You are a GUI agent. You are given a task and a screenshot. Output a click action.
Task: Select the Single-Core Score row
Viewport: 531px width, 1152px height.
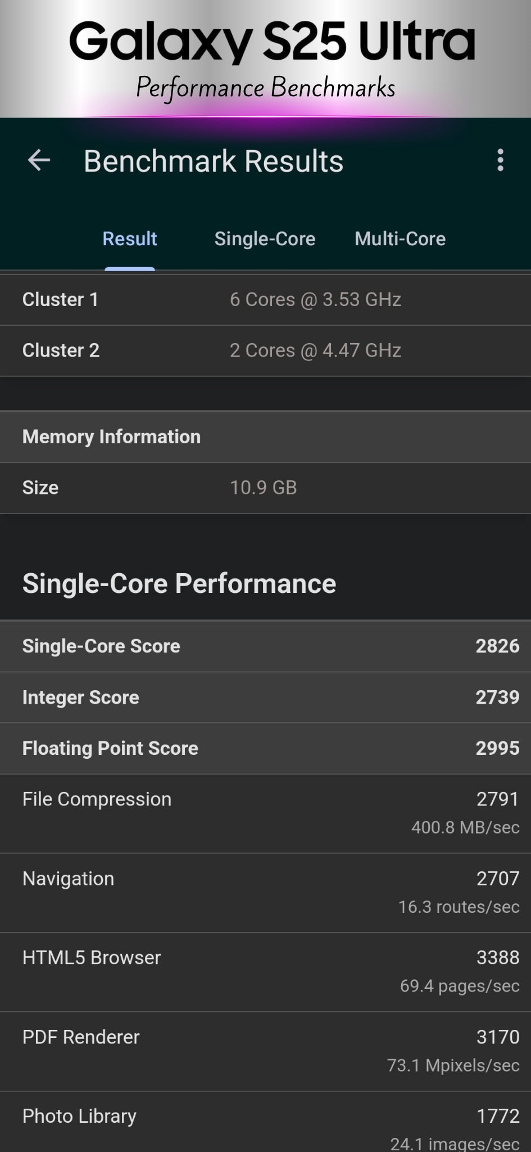pos(265,646)
